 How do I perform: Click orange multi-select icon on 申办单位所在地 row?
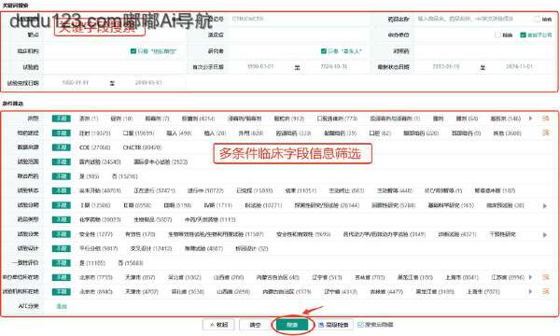click(545, 277)
